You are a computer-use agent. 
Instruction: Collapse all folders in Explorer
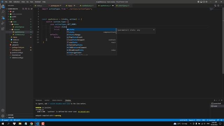click(31, 9)
